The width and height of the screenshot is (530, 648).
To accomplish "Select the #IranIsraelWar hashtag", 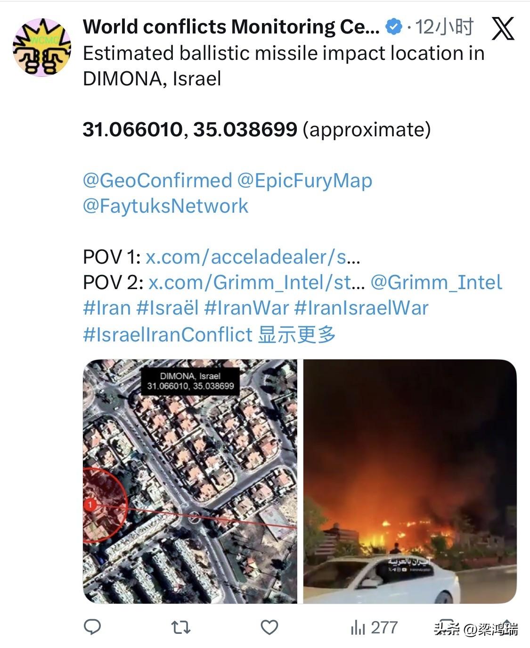I will point(361,308).
